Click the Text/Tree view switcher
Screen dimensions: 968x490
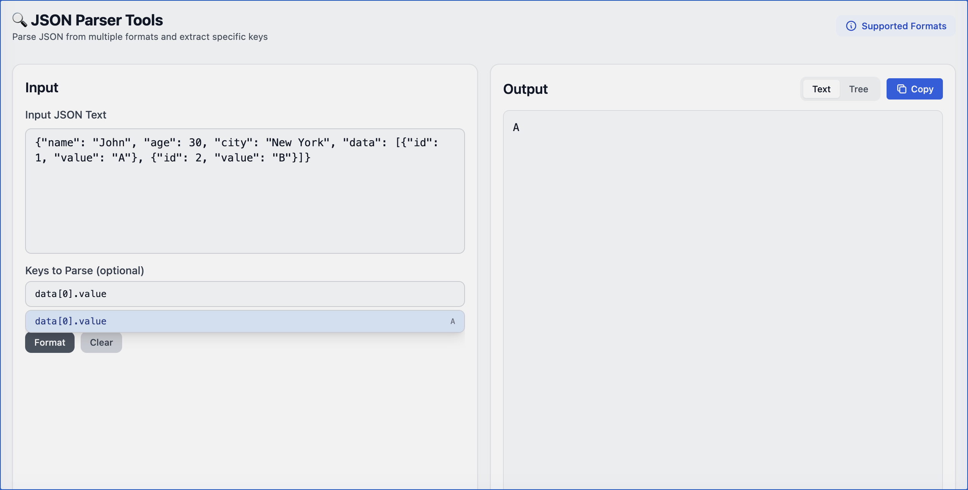[x=840, y=89]
